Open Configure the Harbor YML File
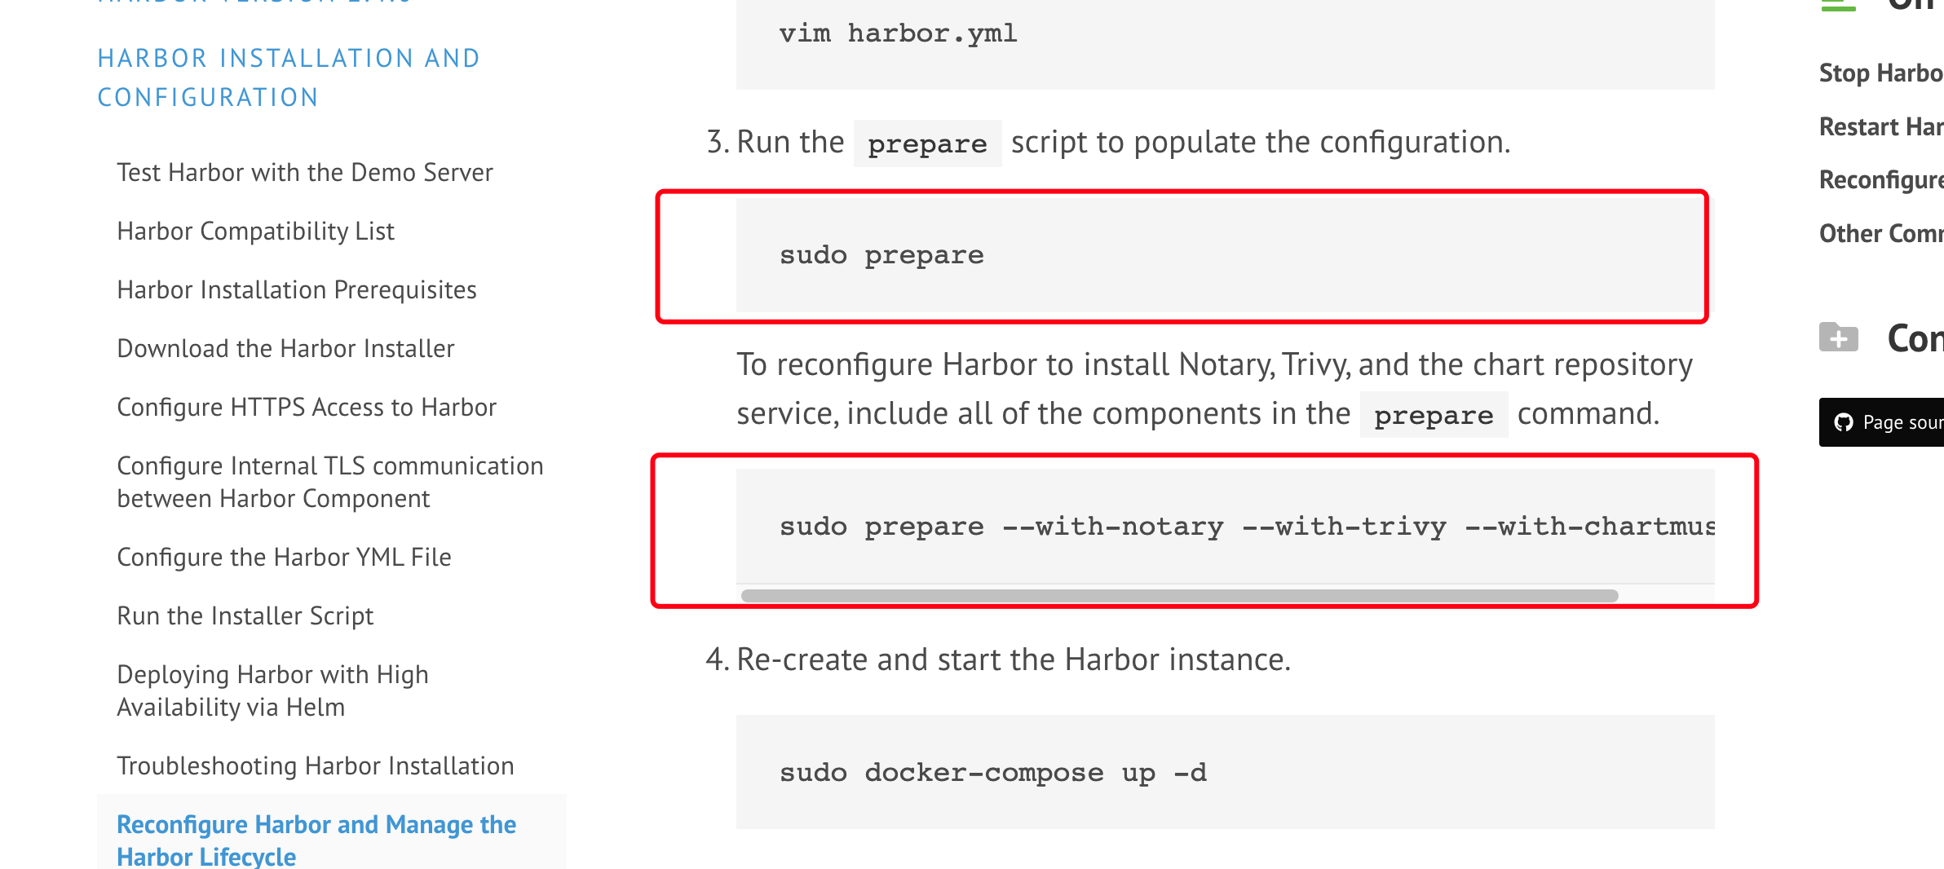This screenshot has height=869, width=1944. 285,557
